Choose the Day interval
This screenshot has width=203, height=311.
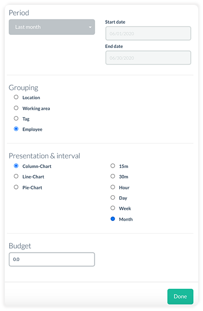click(x=113, y=198)
